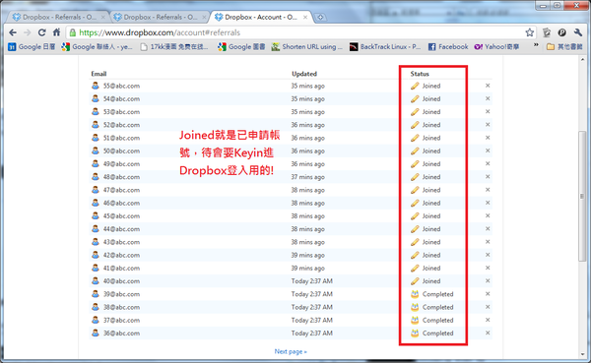
Task: Open the Facebook bookmark
Action: click(x=448, y=46)
